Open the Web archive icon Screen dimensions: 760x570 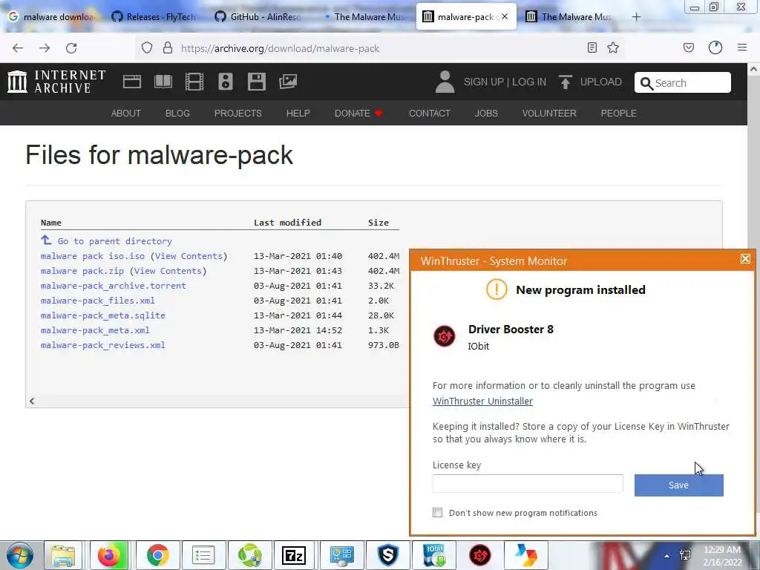click(x=132, y=82)
